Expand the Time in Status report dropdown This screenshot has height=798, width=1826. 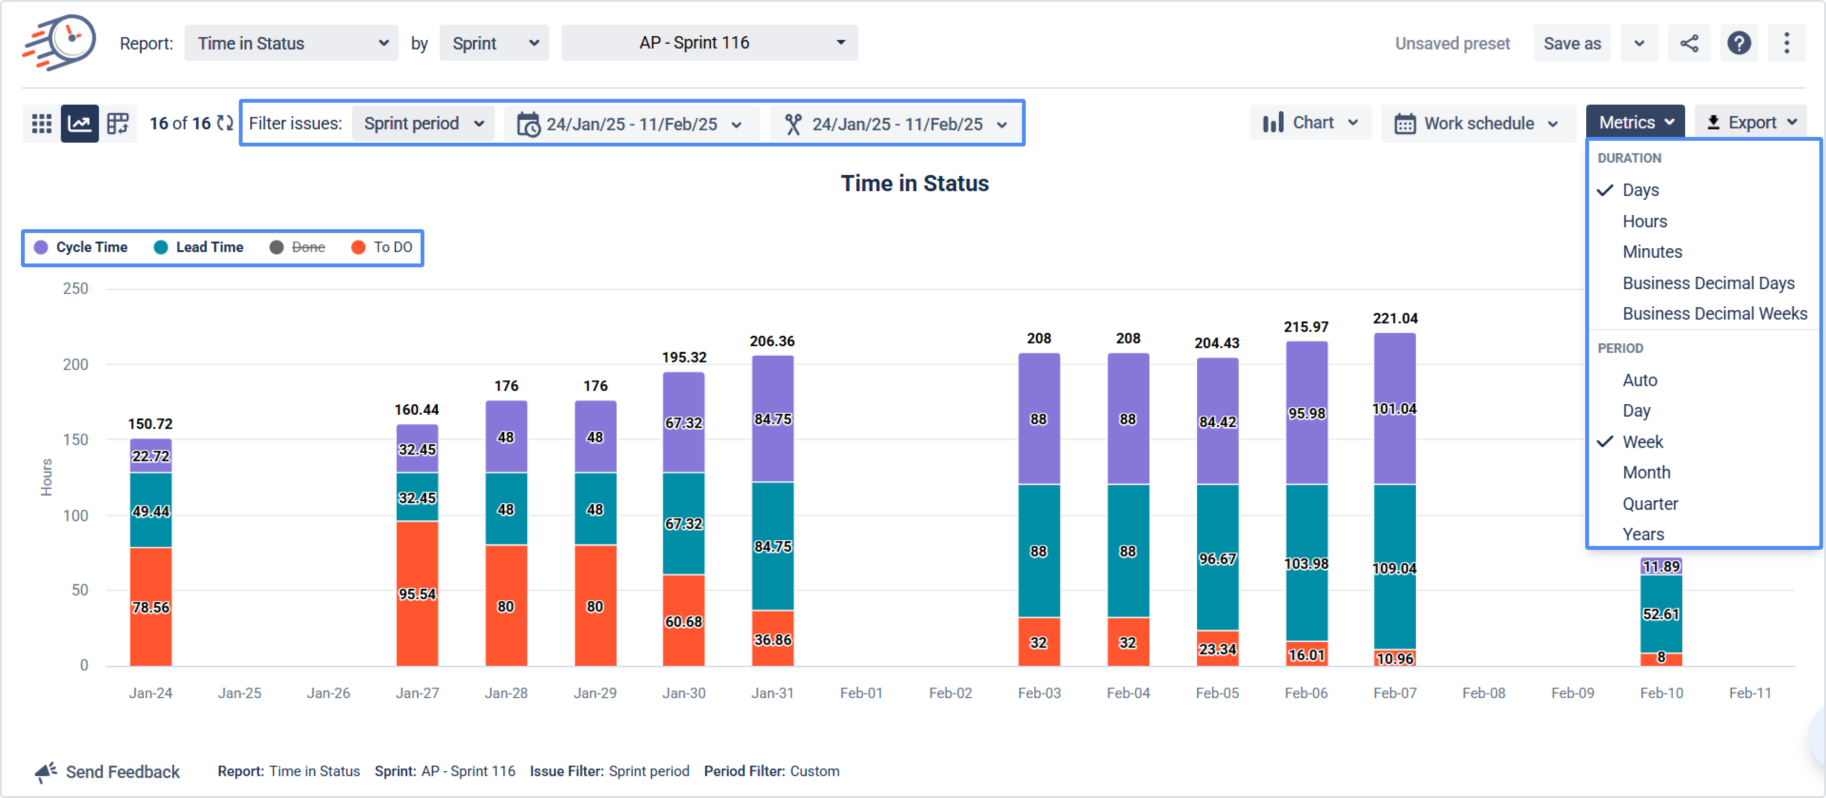pos(291,43)
